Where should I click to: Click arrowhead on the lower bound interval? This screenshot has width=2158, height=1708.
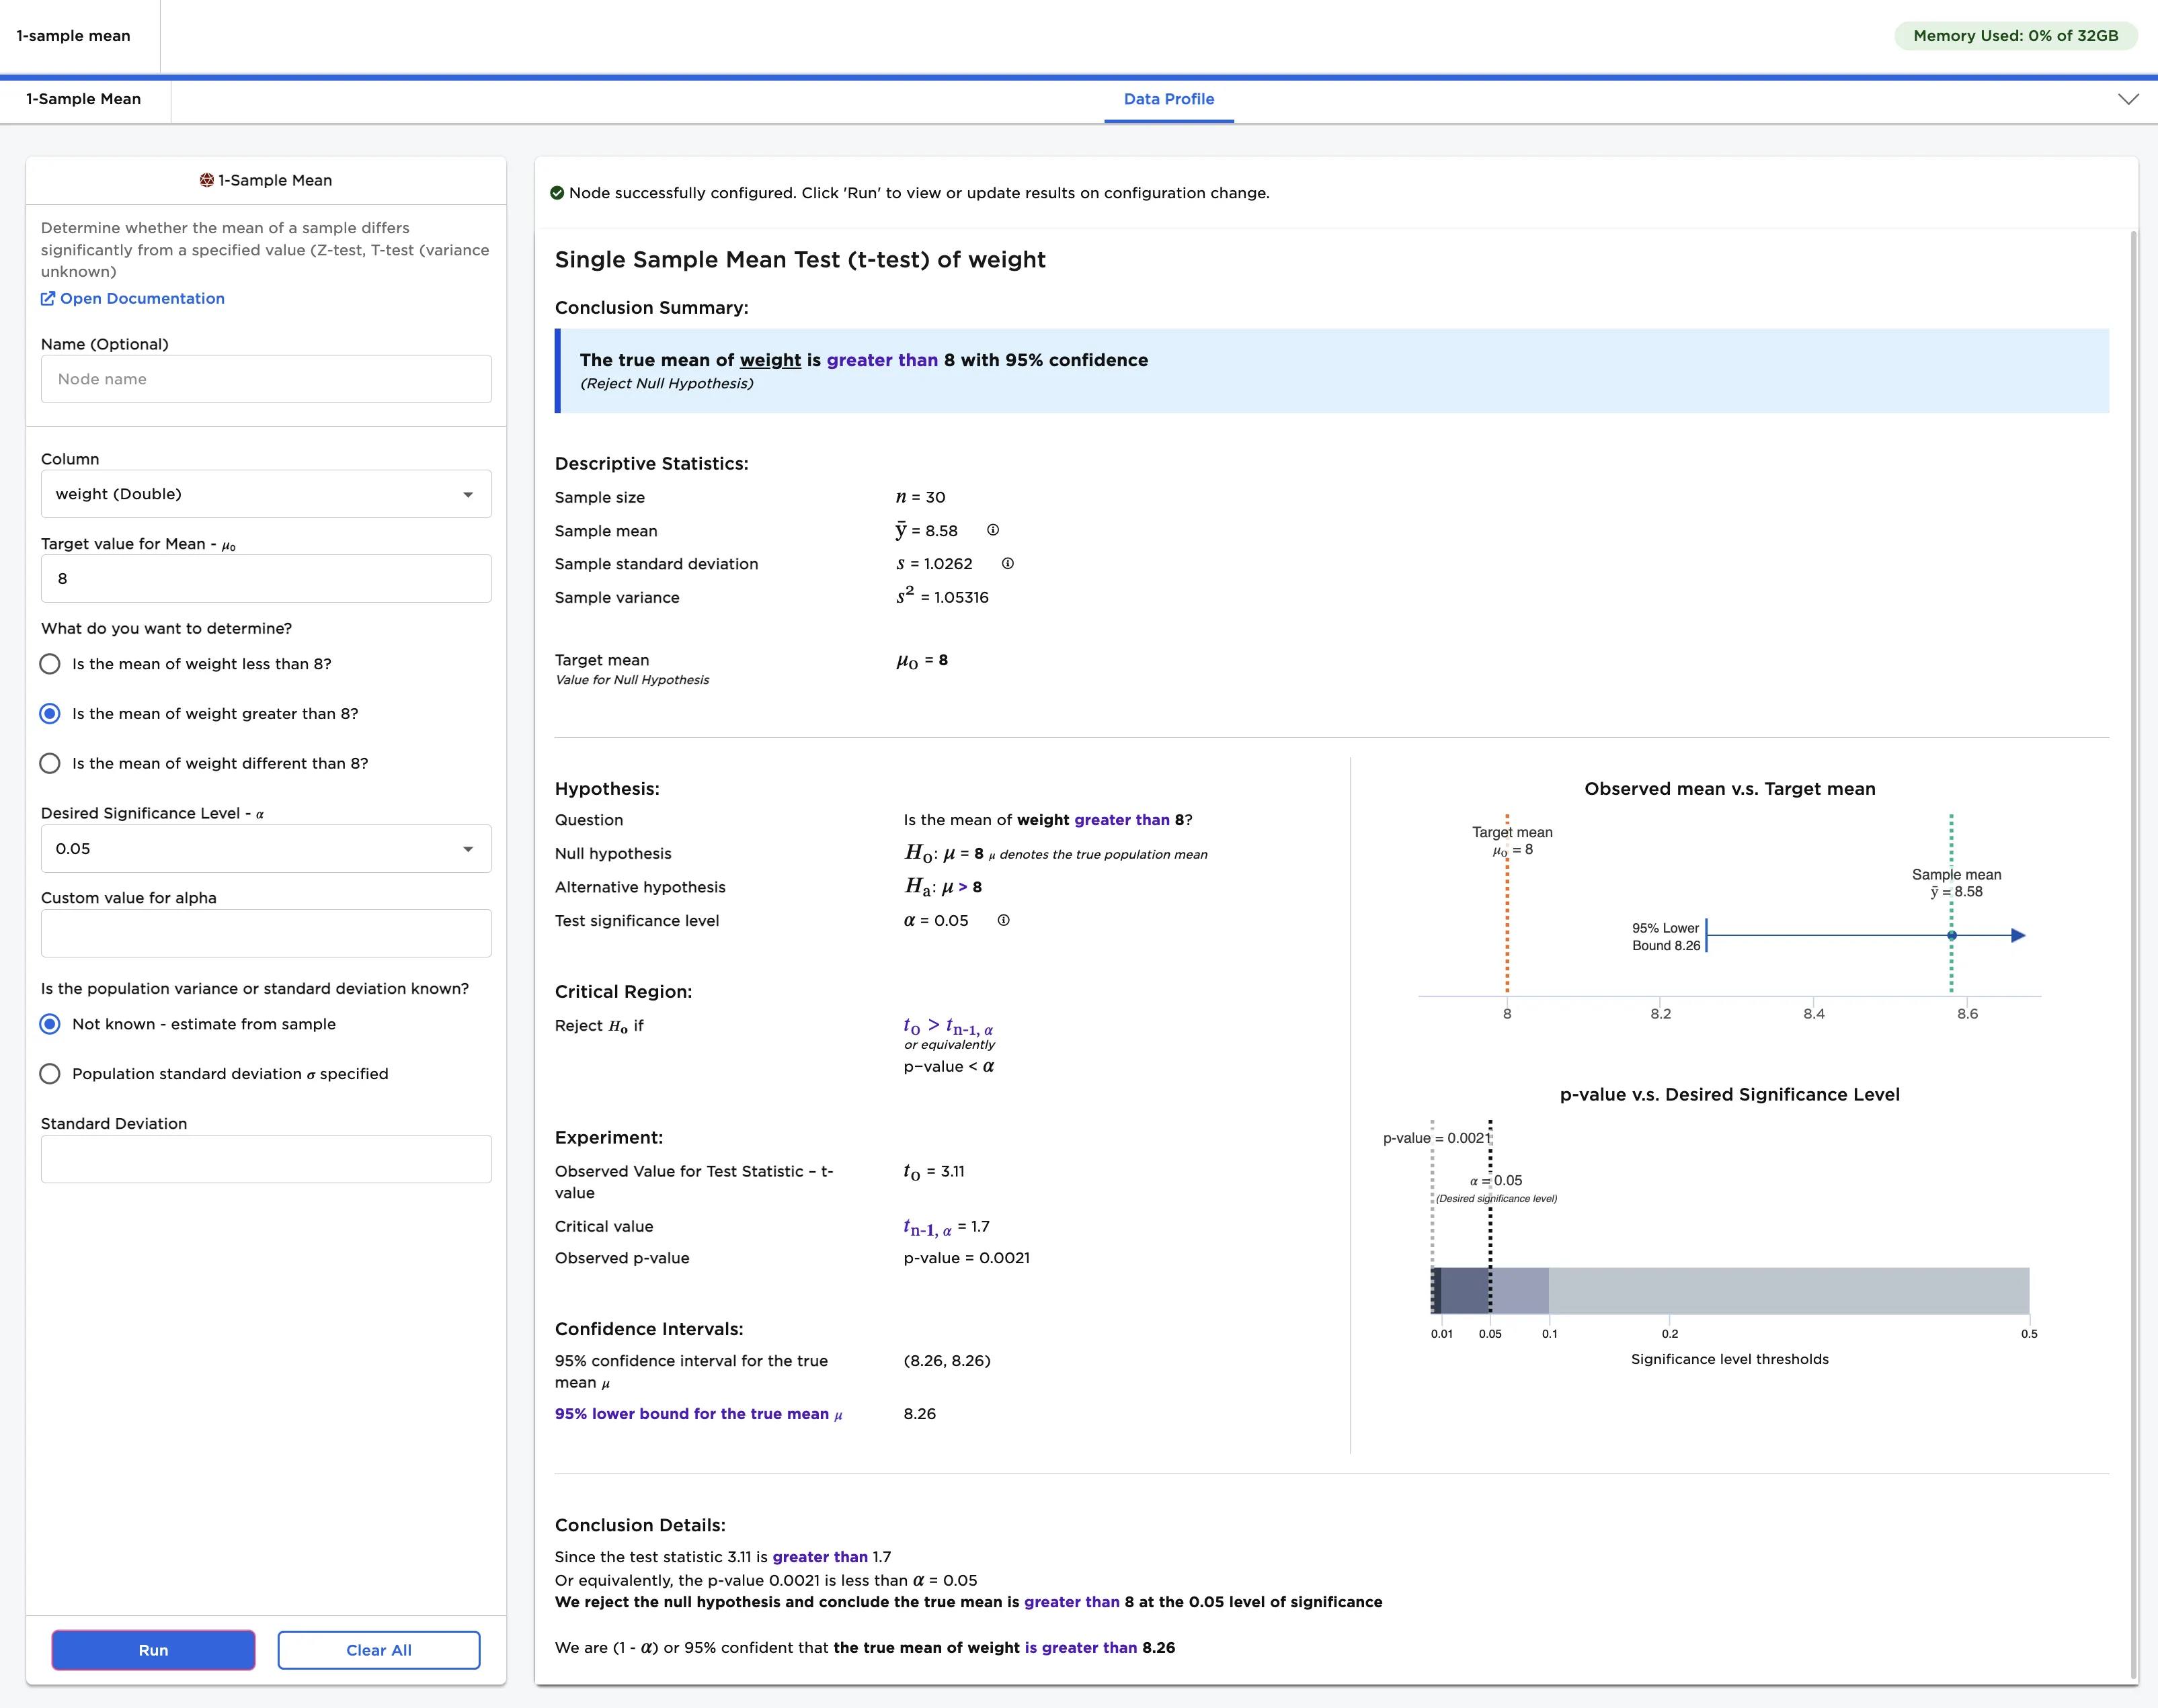coord(2018,935)
